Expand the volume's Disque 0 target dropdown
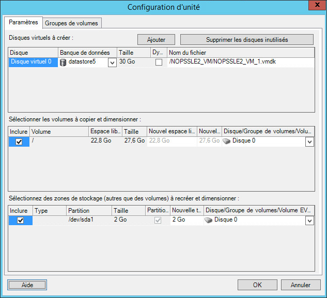Screen dimensions: 327x298 [x=309, y=142]
